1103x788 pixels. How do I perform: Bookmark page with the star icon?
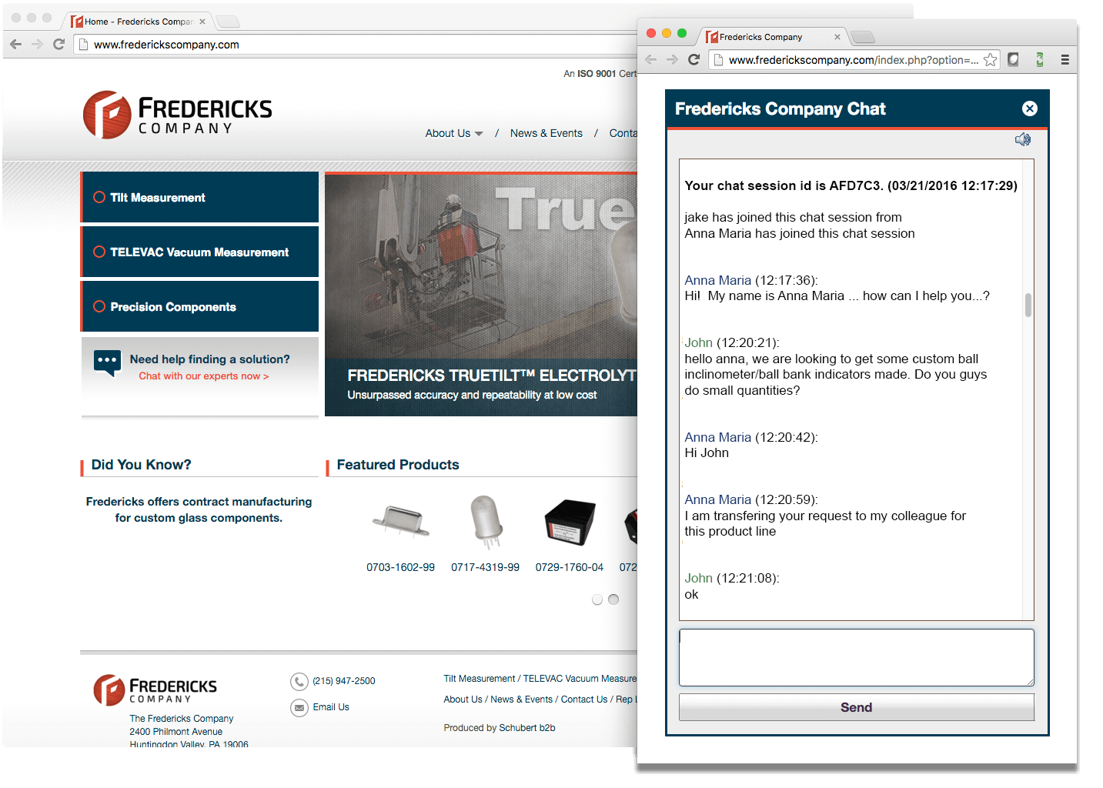(990, 60)
